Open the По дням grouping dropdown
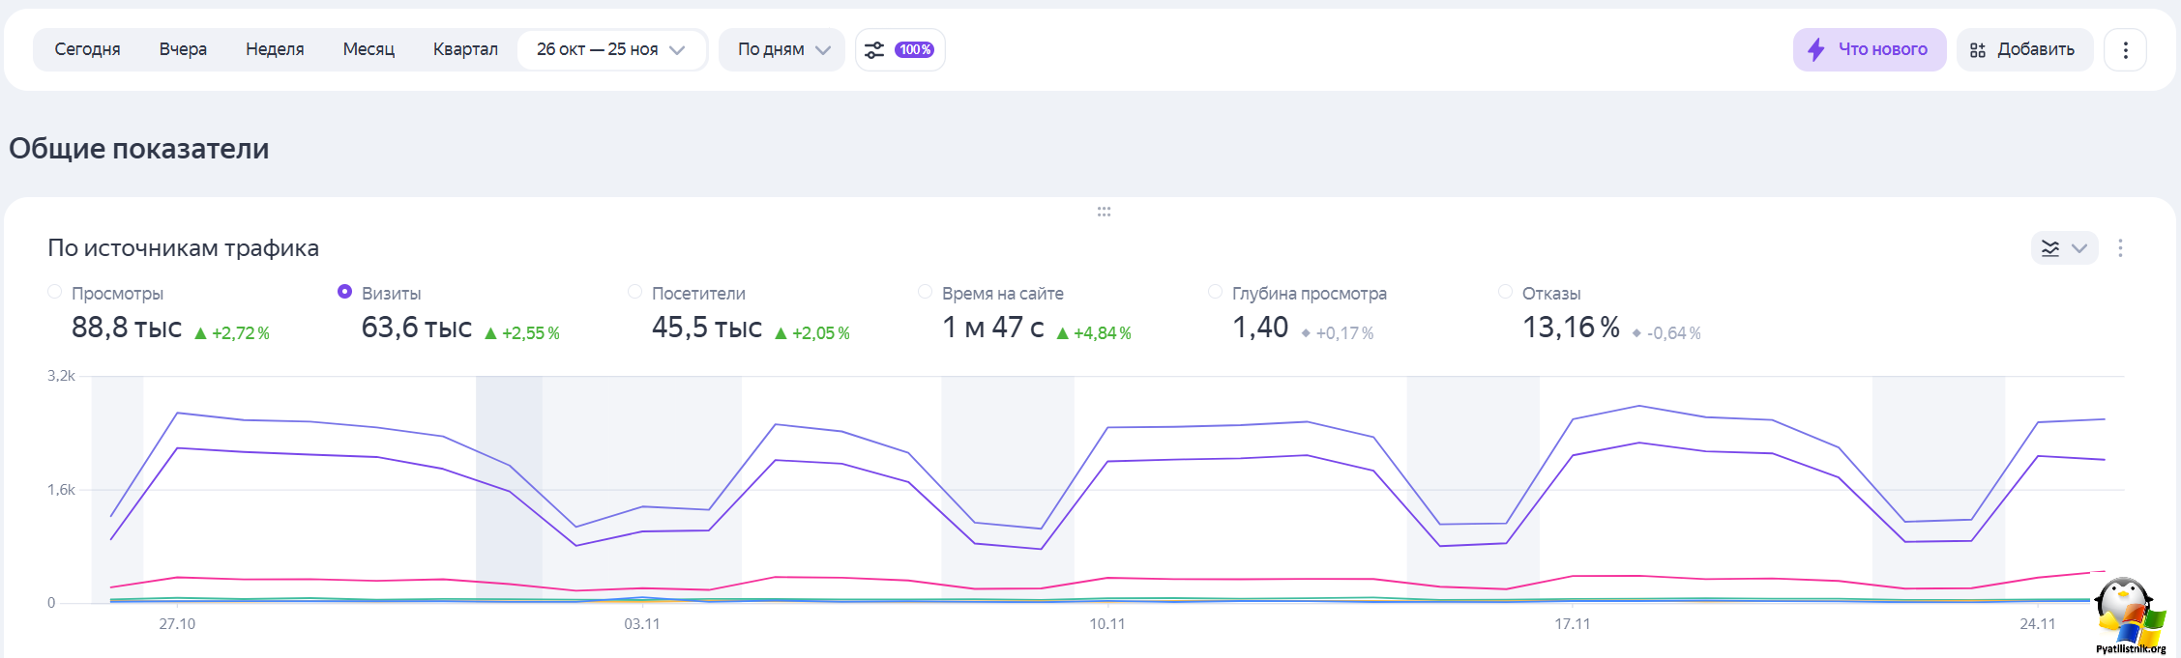This screenshot has width=2181, height=658. click(x=782, y=50)
